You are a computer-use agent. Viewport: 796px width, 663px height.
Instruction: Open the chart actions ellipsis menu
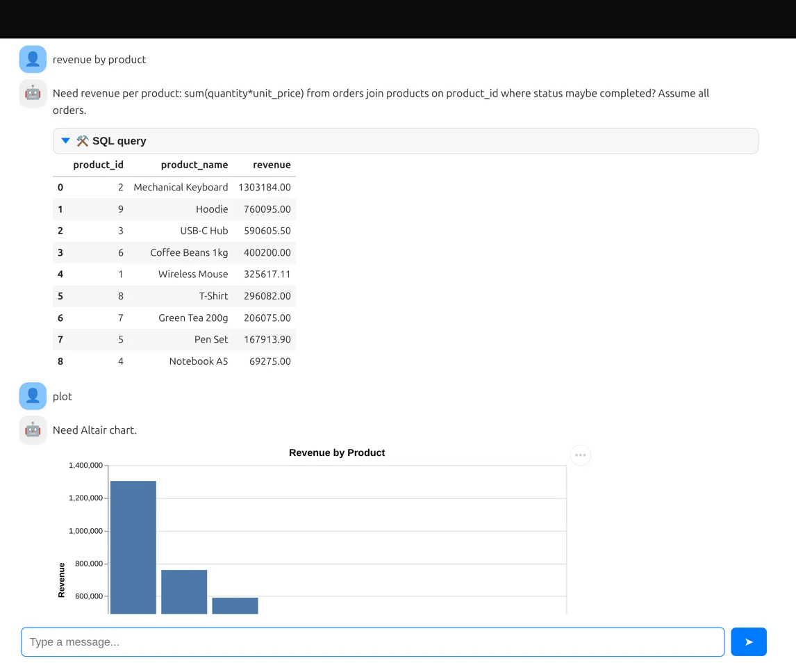tap(580, 455)
